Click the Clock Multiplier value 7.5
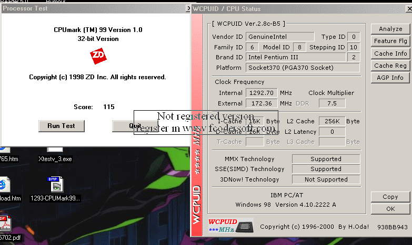The width and height of the screenshot is (412, 245). 332,103
